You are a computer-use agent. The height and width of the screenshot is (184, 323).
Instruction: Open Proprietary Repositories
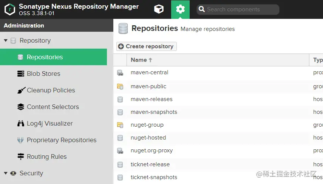(62, 140)
